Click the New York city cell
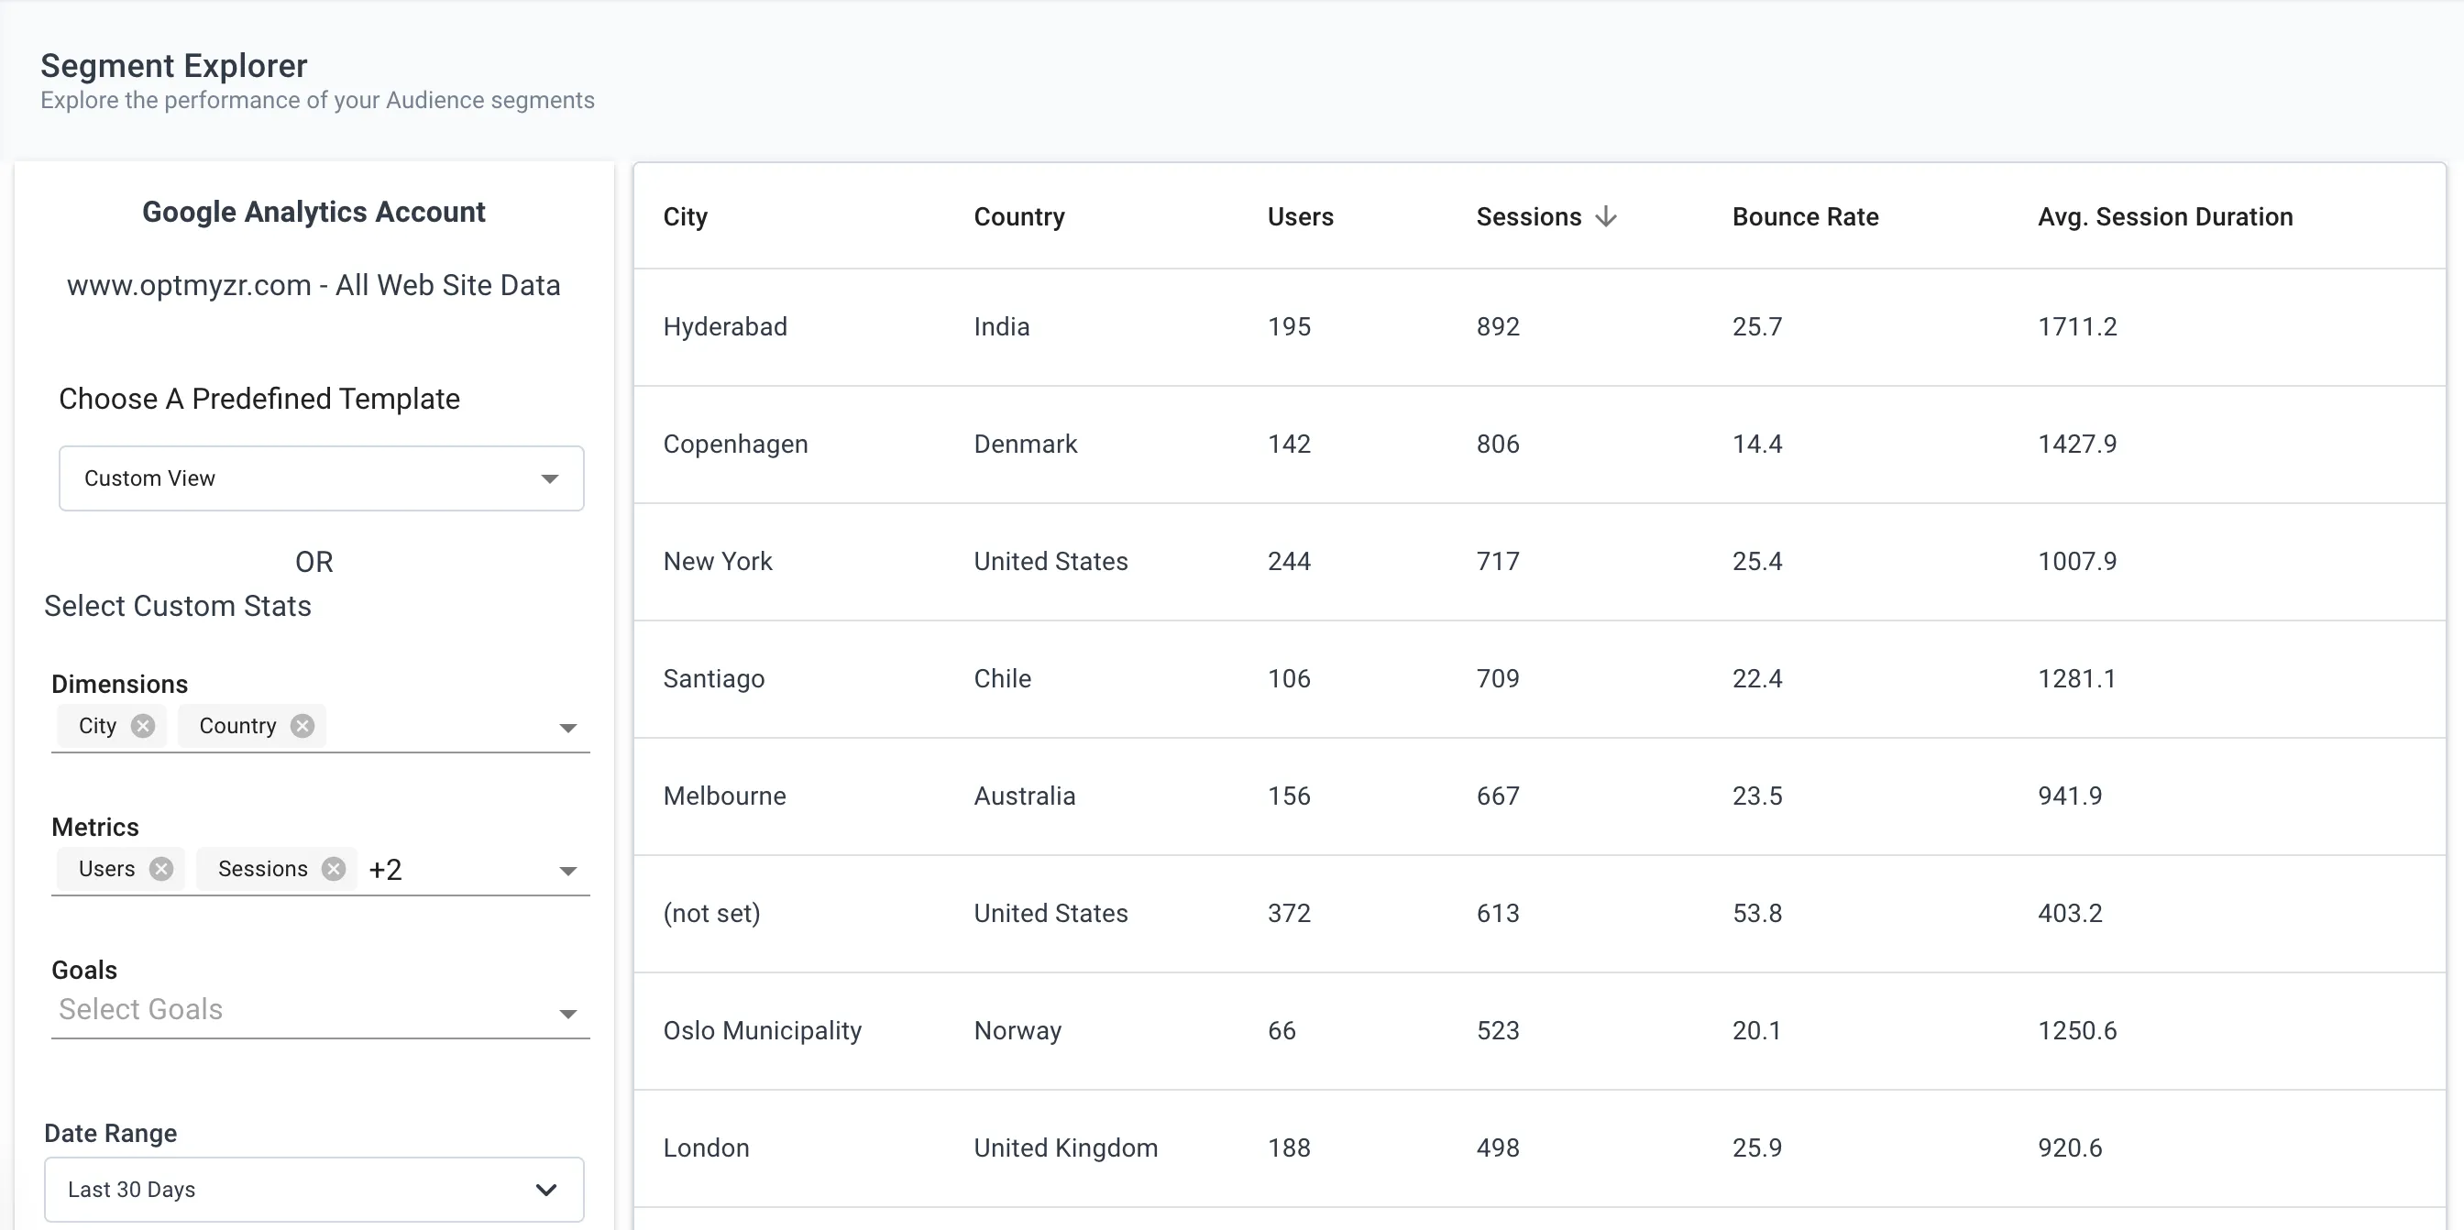Image resolution: width=2464 pixels, height=1230 pixels. click(718, 562)
